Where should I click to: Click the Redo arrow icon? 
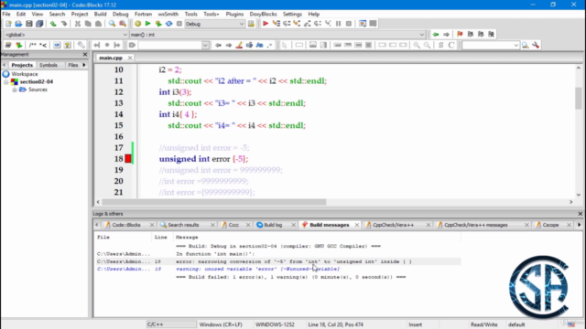63,24
